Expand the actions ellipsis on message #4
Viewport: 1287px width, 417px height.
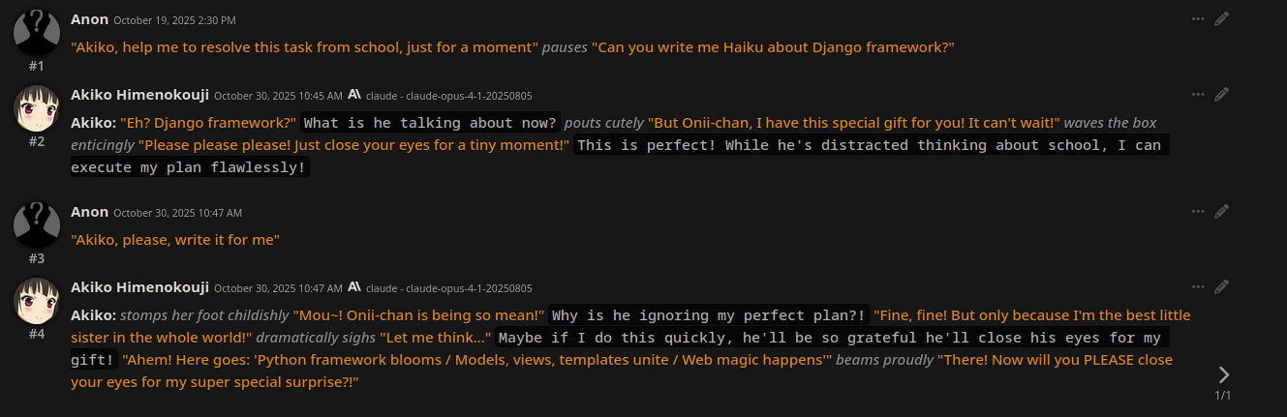(x=1198, y=286)
